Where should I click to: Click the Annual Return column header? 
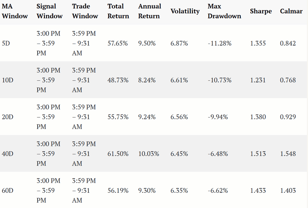coord(149,11)
